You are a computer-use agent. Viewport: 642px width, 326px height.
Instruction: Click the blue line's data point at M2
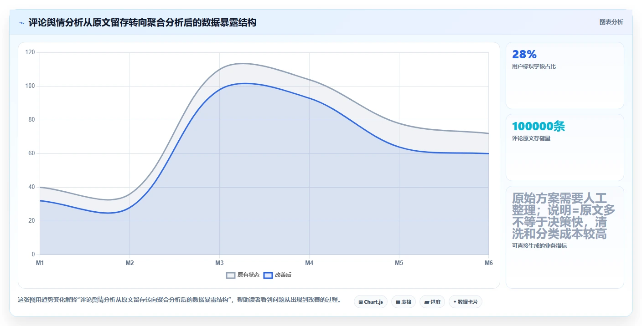click(129, 207)
